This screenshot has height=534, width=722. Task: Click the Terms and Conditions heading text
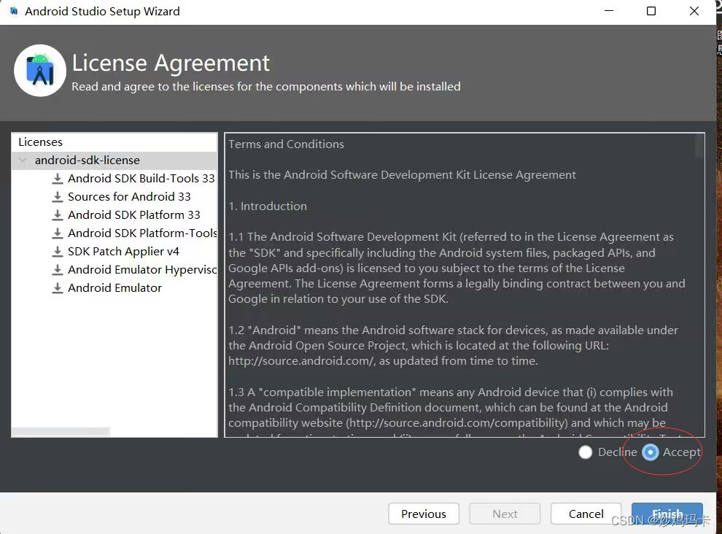click(x=286, y=144)
